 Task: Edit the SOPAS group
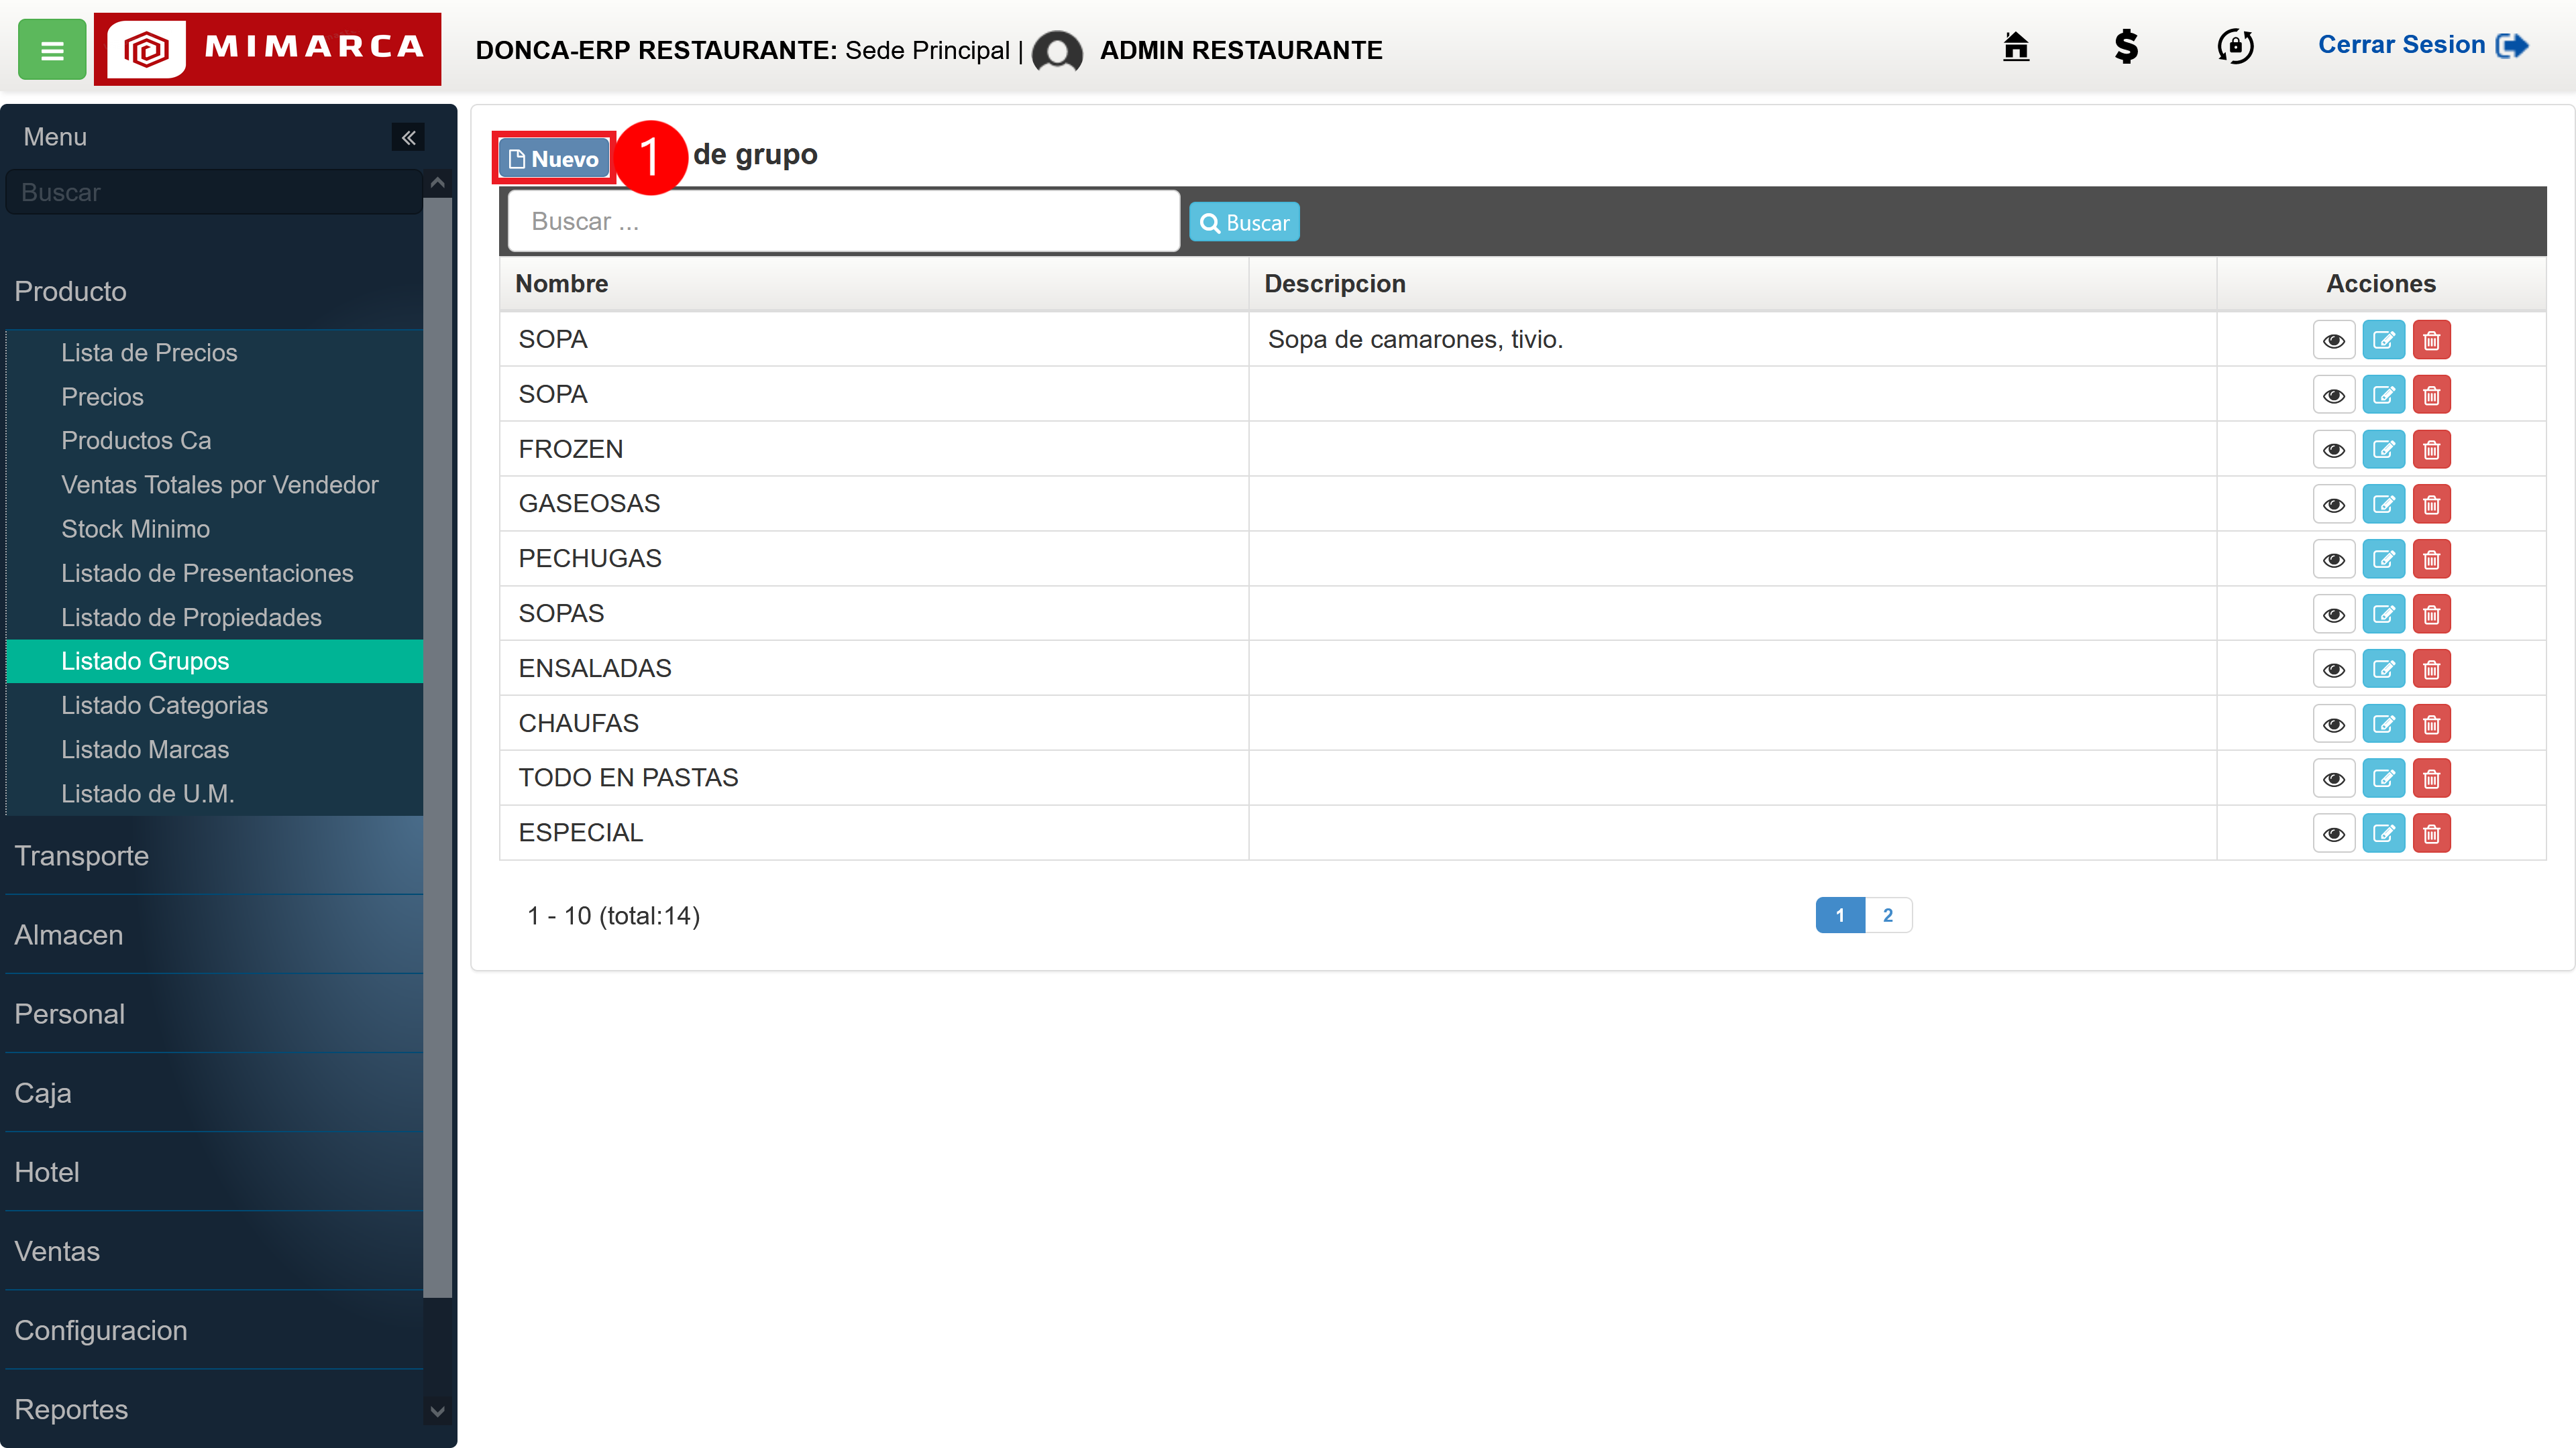[2384, 615]
